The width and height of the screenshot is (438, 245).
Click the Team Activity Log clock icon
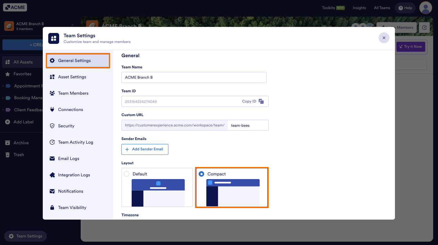tap(52, 142)
